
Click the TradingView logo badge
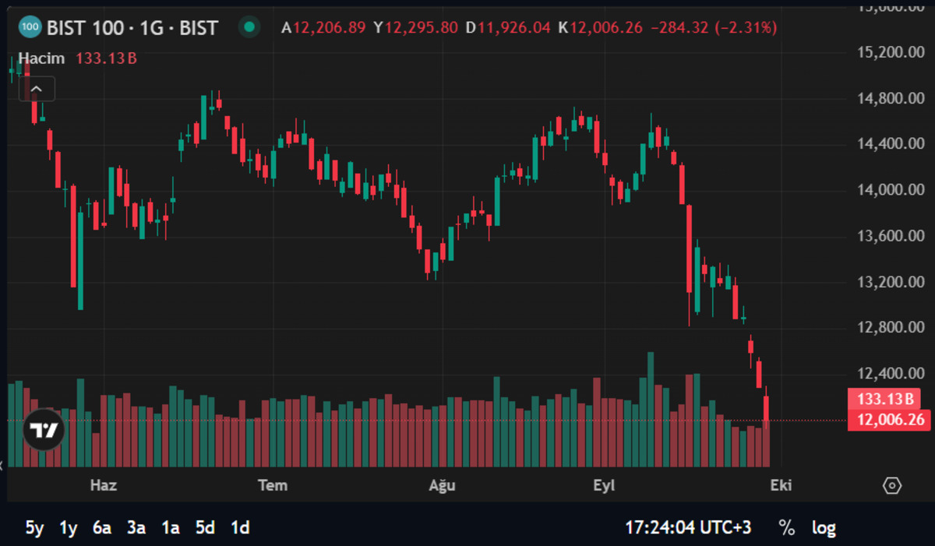point(44,430)
